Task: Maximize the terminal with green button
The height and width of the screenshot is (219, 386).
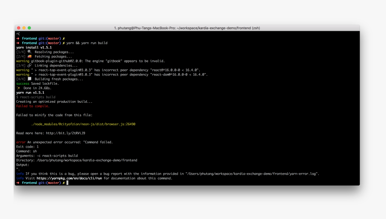Action: click(29, 28)
